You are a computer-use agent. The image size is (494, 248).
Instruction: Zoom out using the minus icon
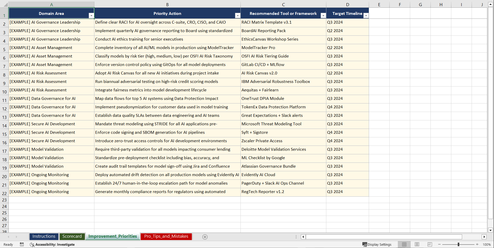click(439, 244)
